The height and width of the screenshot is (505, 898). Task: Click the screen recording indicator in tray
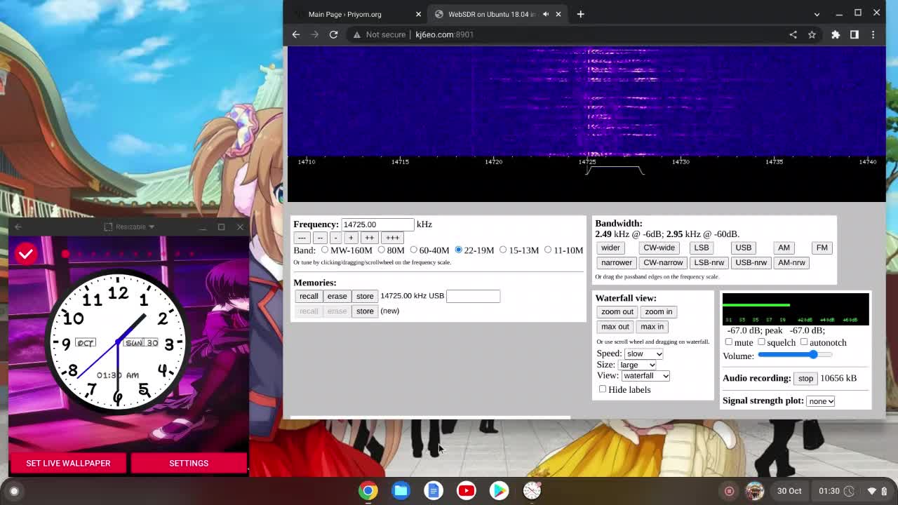(729, 491)
